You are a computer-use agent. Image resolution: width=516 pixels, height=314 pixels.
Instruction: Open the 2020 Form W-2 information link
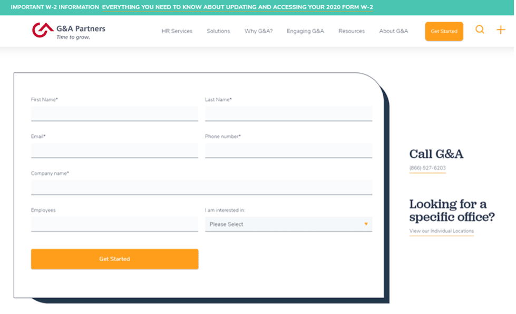pos(237,7)
